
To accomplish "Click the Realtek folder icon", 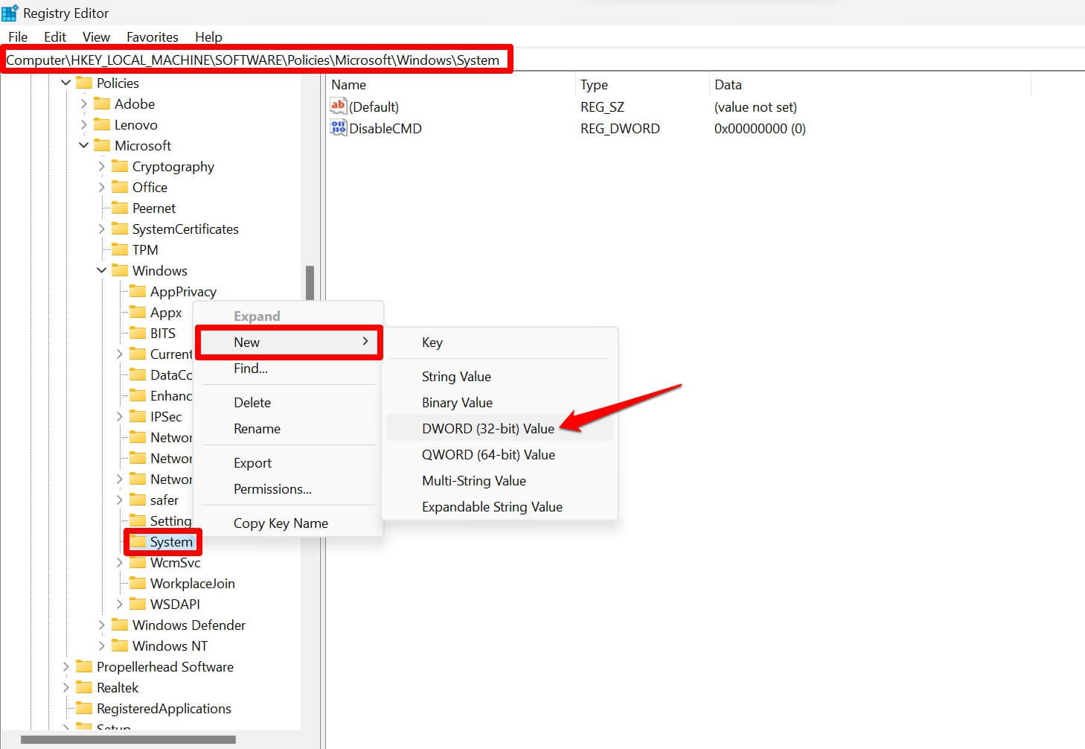I will pos(84,687).
